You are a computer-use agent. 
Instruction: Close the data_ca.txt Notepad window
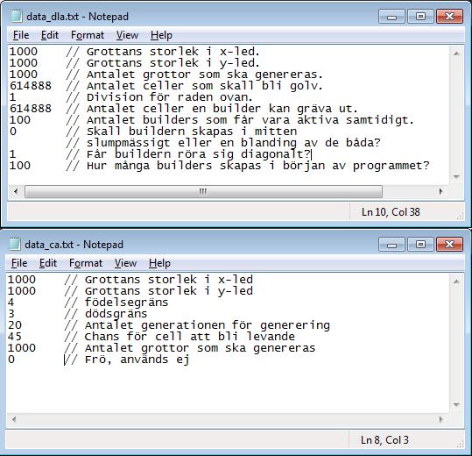pos(449,245)
